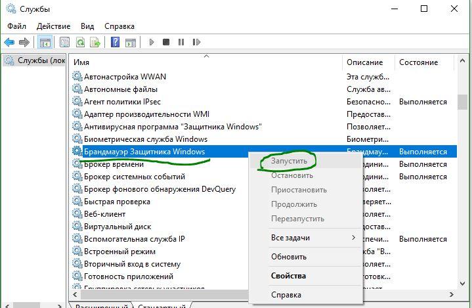This screenshot has height=308, width=472.
Task: Restart service using the toolbar restart button
Action: pyautogui.click(x=196, y=42)
